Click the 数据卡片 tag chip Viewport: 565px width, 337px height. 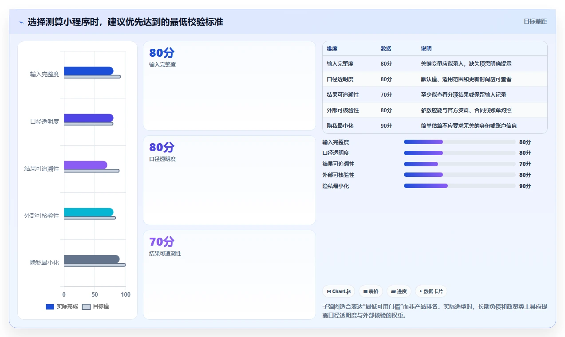(431, 291)
